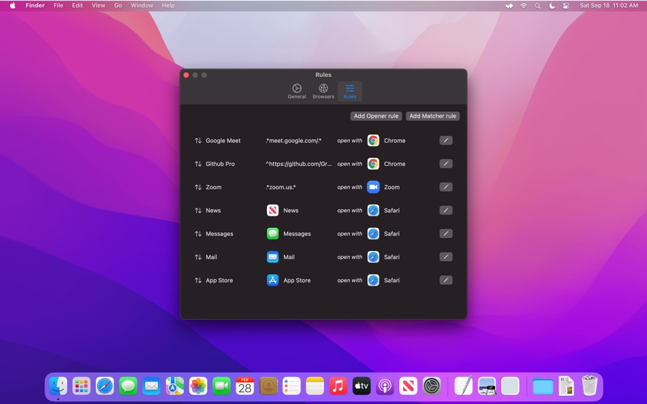
Task: Click the Google Meet rule name
Action: pyautogui.click(x=223, y=141)
